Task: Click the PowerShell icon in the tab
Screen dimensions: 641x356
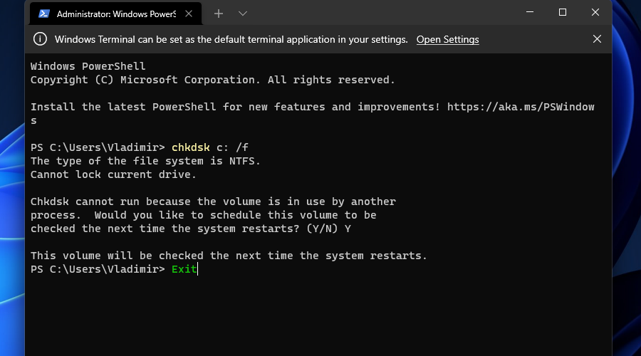Action: (43, 14)
